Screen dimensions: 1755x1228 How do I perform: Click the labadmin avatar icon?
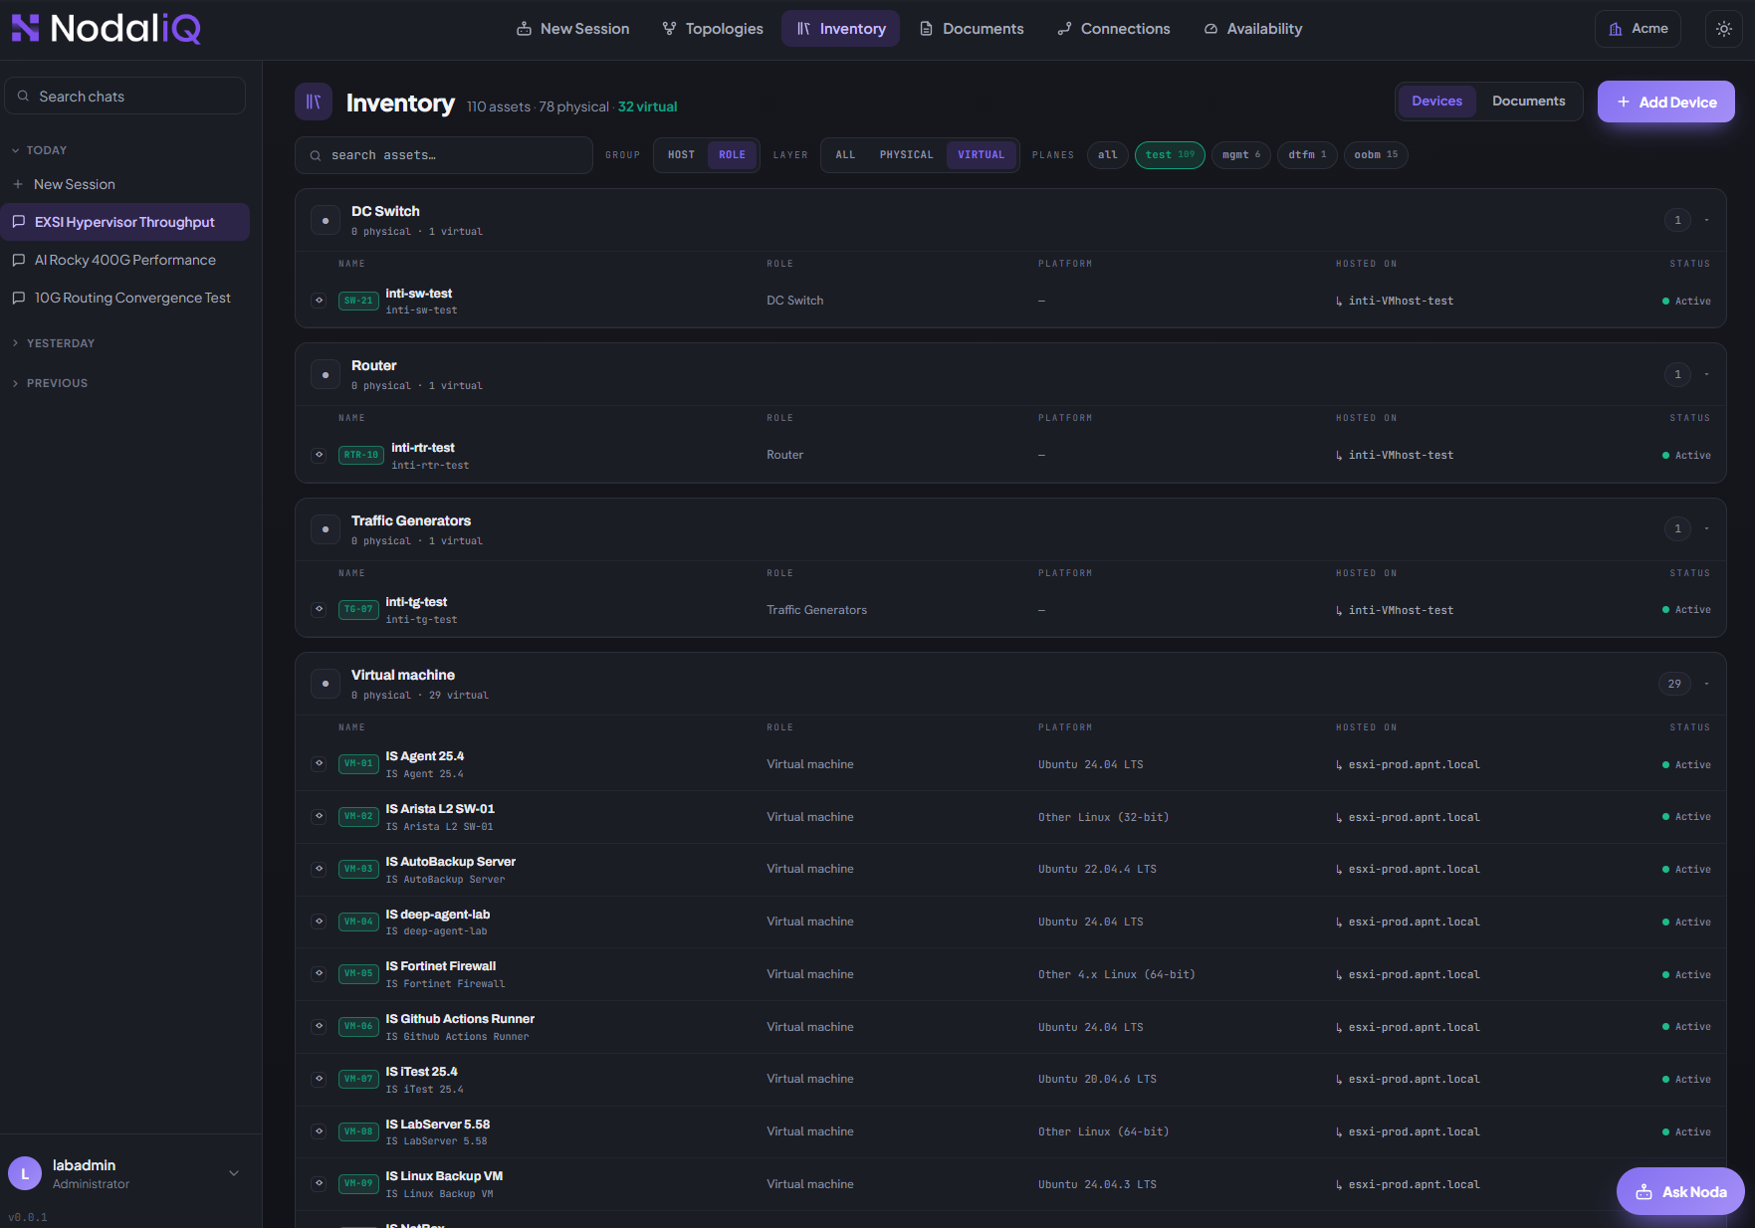pyautogui.click(x=25, y=1173)
